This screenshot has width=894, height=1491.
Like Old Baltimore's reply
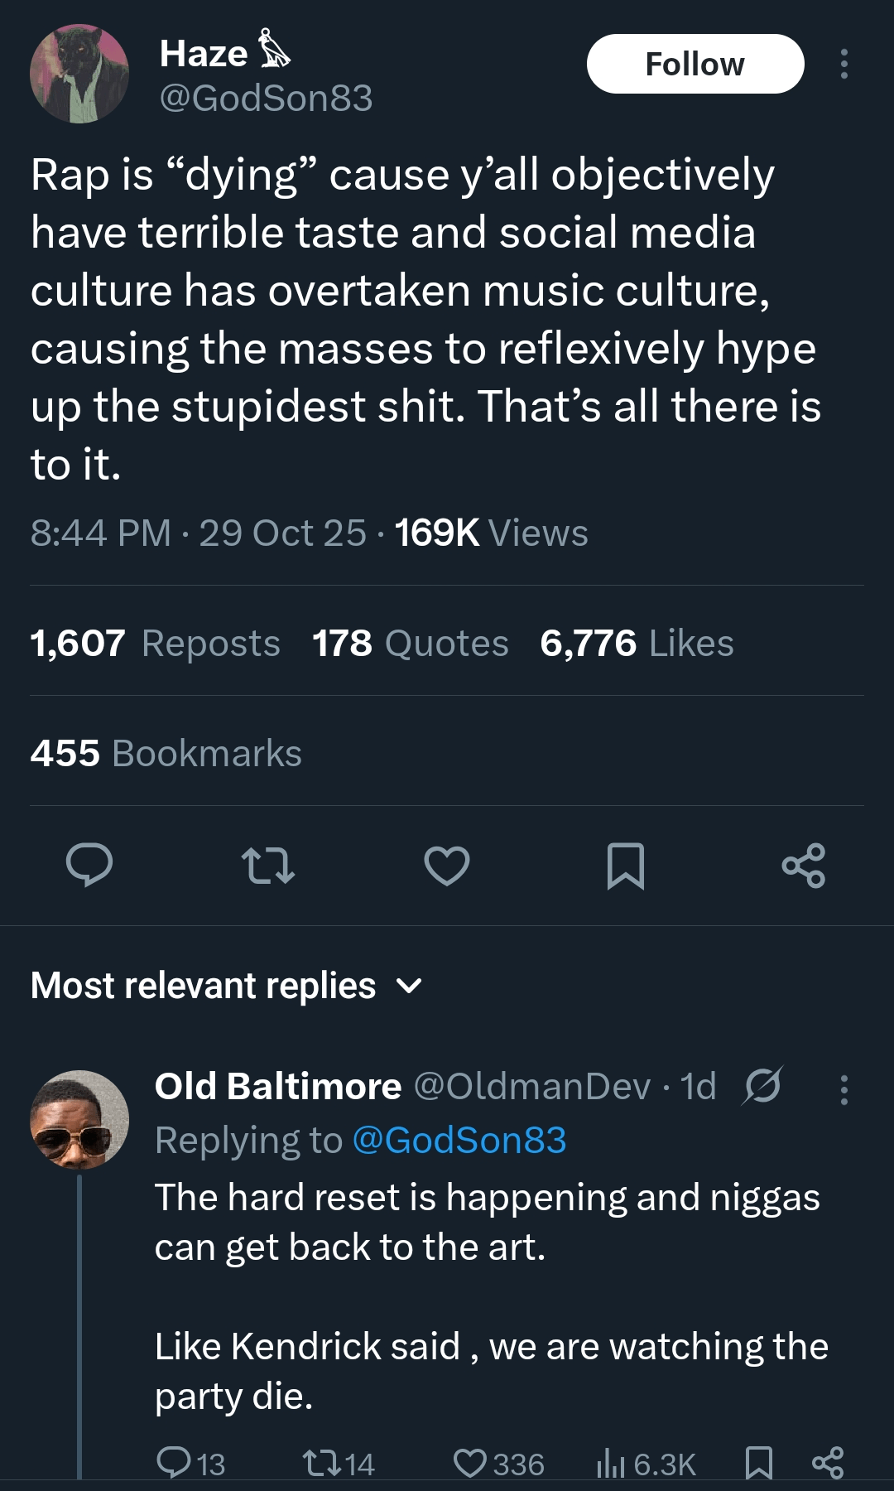click(x=470, y=1464)
